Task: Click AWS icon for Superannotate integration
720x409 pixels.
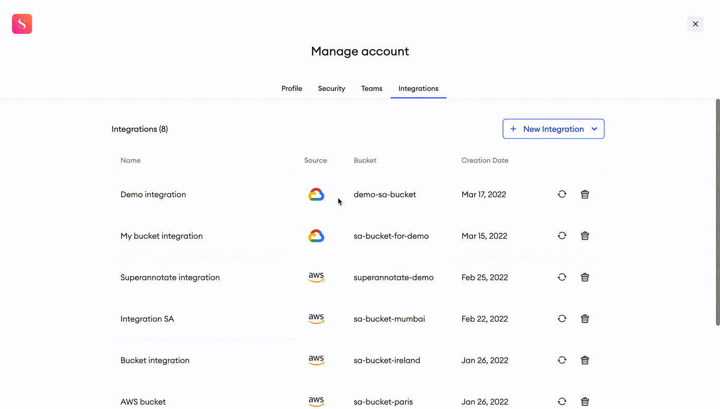Action: tap(316, 277)
